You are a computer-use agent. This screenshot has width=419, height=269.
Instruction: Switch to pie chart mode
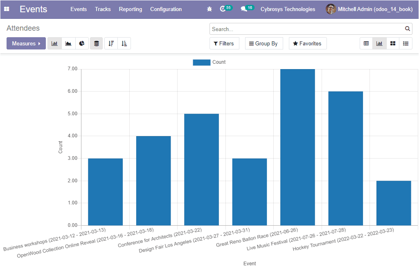point(82,43)
